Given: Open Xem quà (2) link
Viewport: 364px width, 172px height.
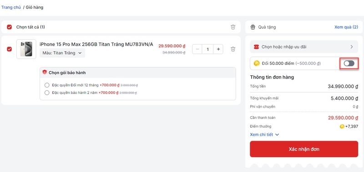Looking at the screenshot, I should pos(346,27).
